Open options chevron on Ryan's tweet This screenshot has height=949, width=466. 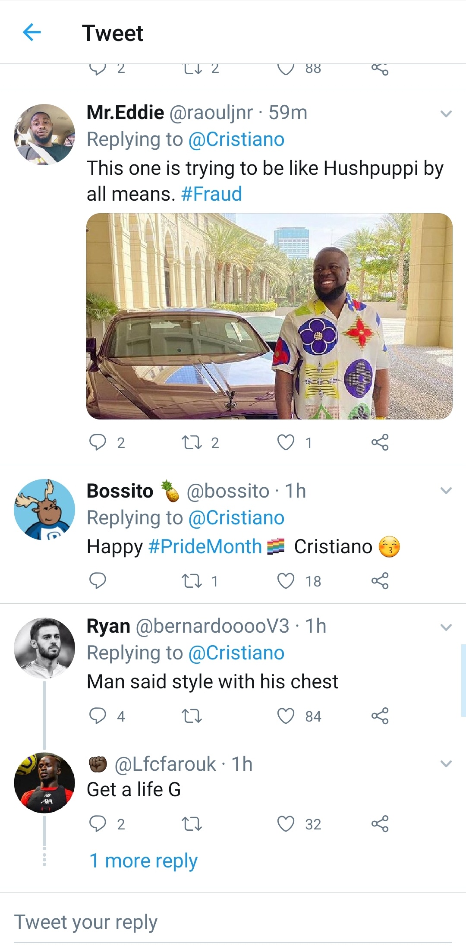click(x=446, y=627)
